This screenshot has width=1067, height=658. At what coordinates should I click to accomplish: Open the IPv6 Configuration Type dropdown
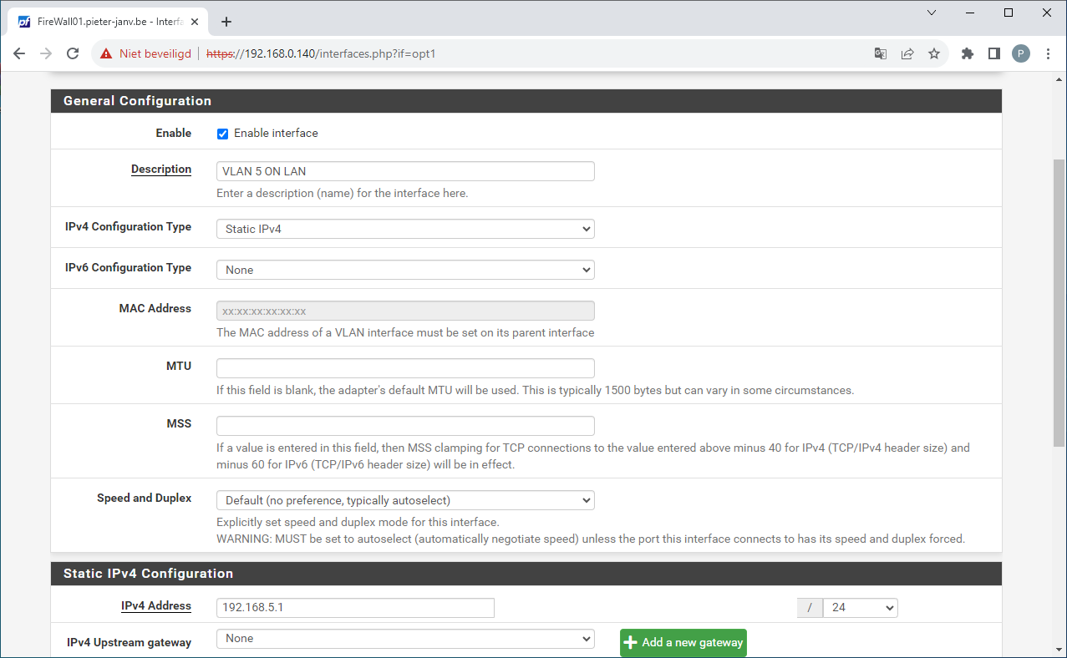(404, 269)
